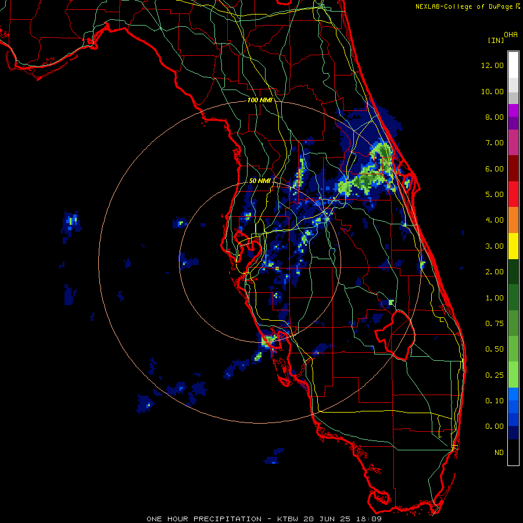Click the 7.00 scale value
The height and width of the screenshot is (523, 523).
coord(495,143)
